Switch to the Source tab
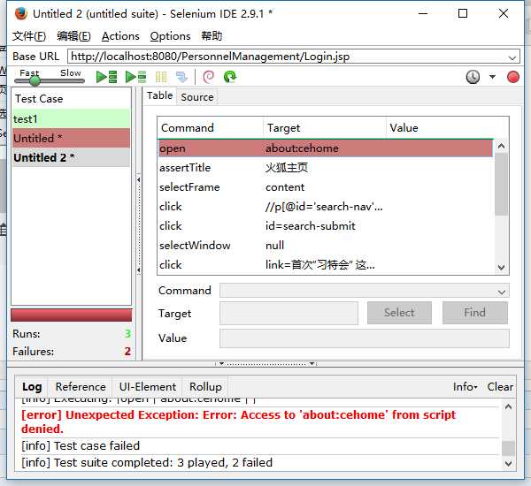The image size is (531, 486). 197,97
